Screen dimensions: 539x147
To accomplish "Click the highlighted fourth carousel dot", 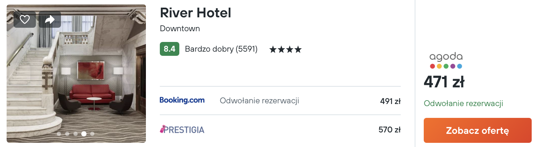I will click(84, 133).
